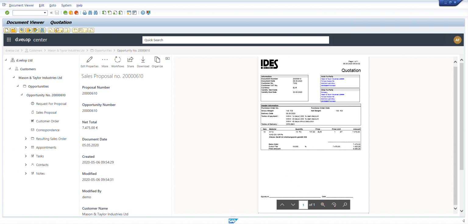Click the Create New Session icon
468x224 pixels.
pos(129,13)
